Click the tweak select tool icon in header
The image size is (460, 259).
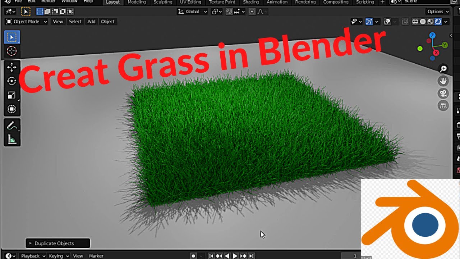pyautogui.click(x=26, y=12)
